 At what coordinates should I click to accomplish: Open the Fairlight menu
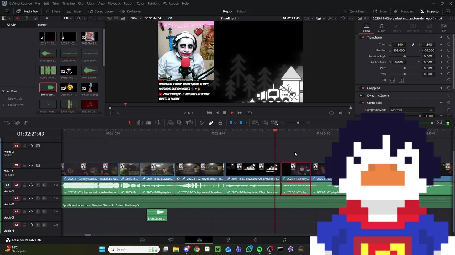154,3
